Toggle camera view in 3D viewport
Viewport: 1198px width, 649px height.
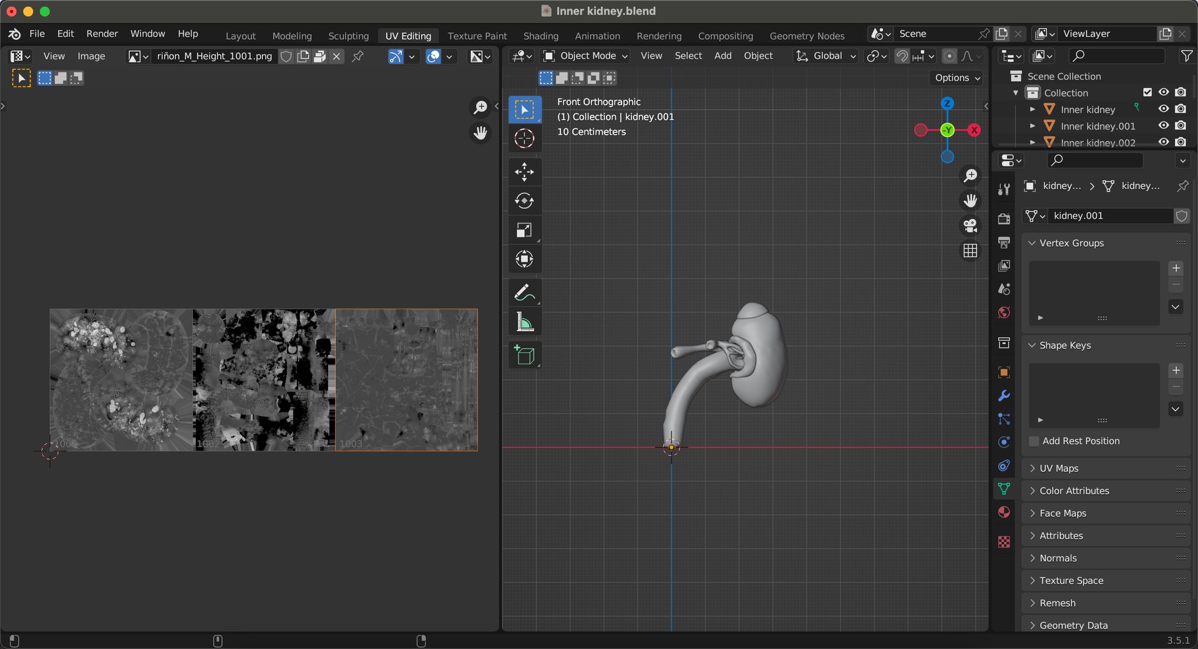point(970,226)
